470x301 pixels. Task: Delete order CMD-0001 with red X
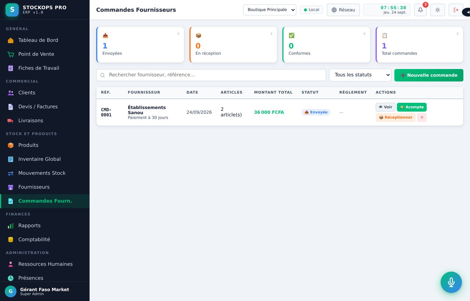pos(422,117)
